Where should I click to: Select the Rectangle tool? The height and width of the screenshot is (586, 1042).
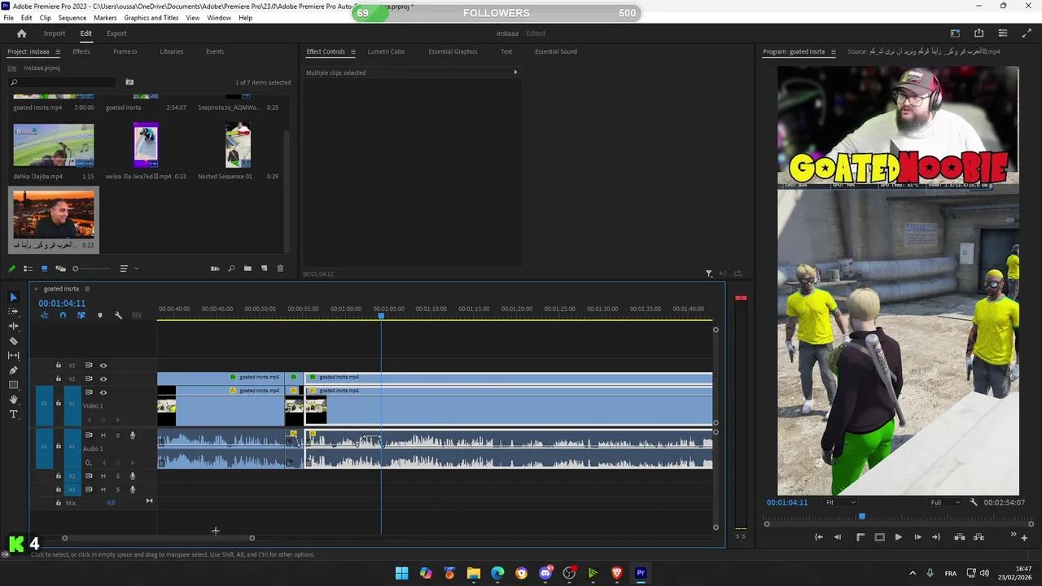[13, 385]
